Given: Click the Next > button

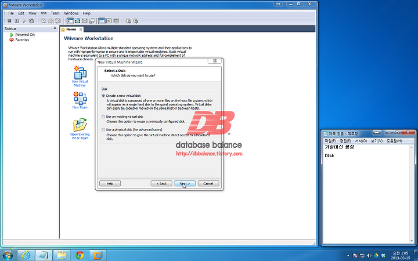Looking at the screenshot, I should point(185,183).
